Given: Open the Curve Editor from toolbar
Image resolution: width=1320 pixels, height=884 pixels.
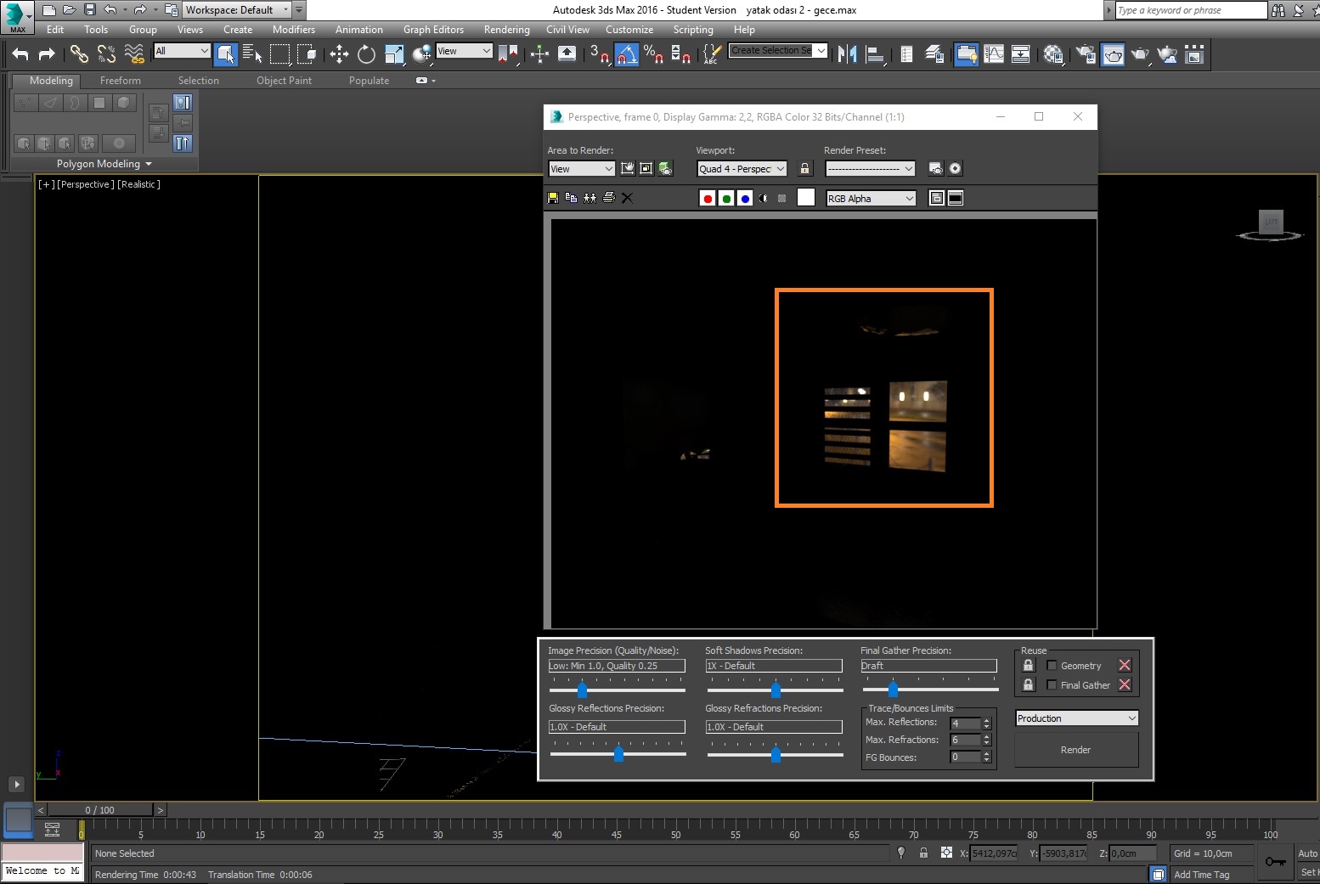Looking at the screenshot, I should click(x=994, y=54).
